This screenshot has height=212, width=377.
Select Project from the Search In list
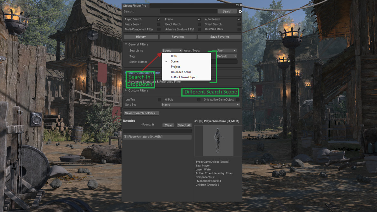175,67
